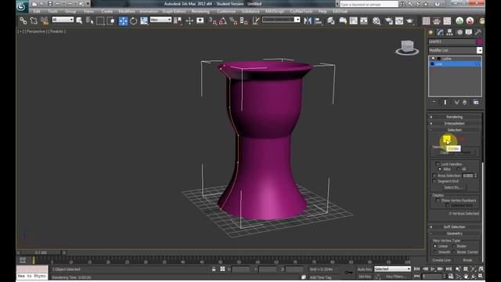Click the Rectangular Selection Region icon

[100, 21]
